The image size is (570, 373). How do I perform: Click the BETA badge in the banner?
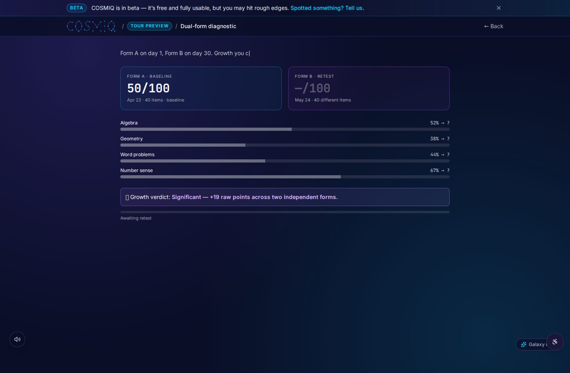pos(76,8)
